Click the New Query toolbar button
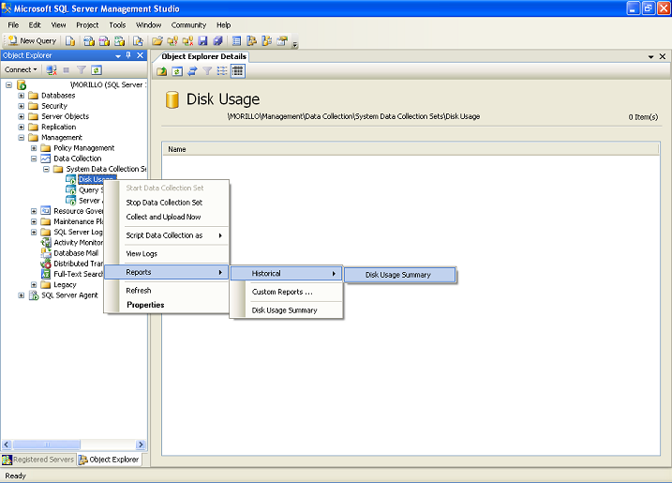 pos(33,40)
